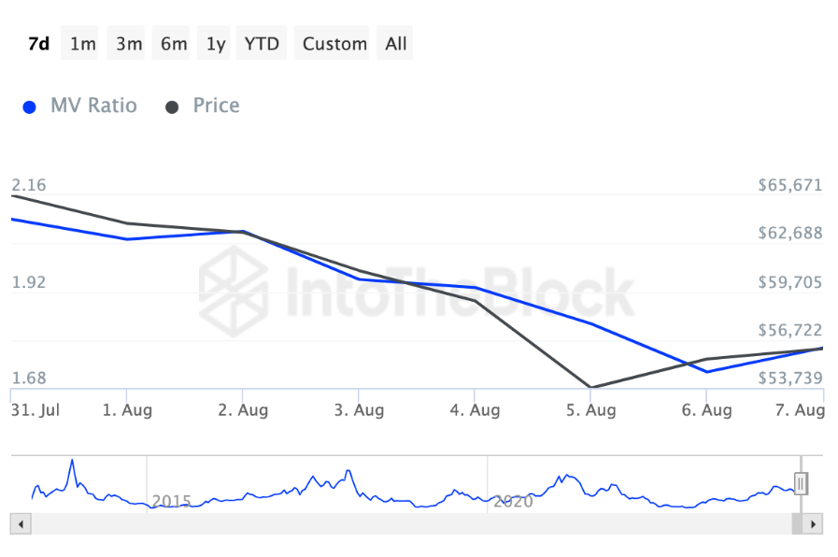Toggle the MV Ratio series legend
838x557 pixels.
click(92, 106)
